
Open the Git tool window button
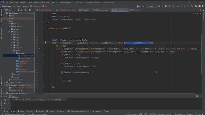[6, 111]
